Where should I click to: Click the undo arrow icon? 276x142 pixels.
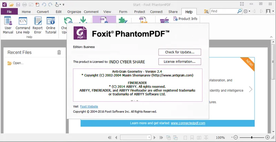click(44, 4)
